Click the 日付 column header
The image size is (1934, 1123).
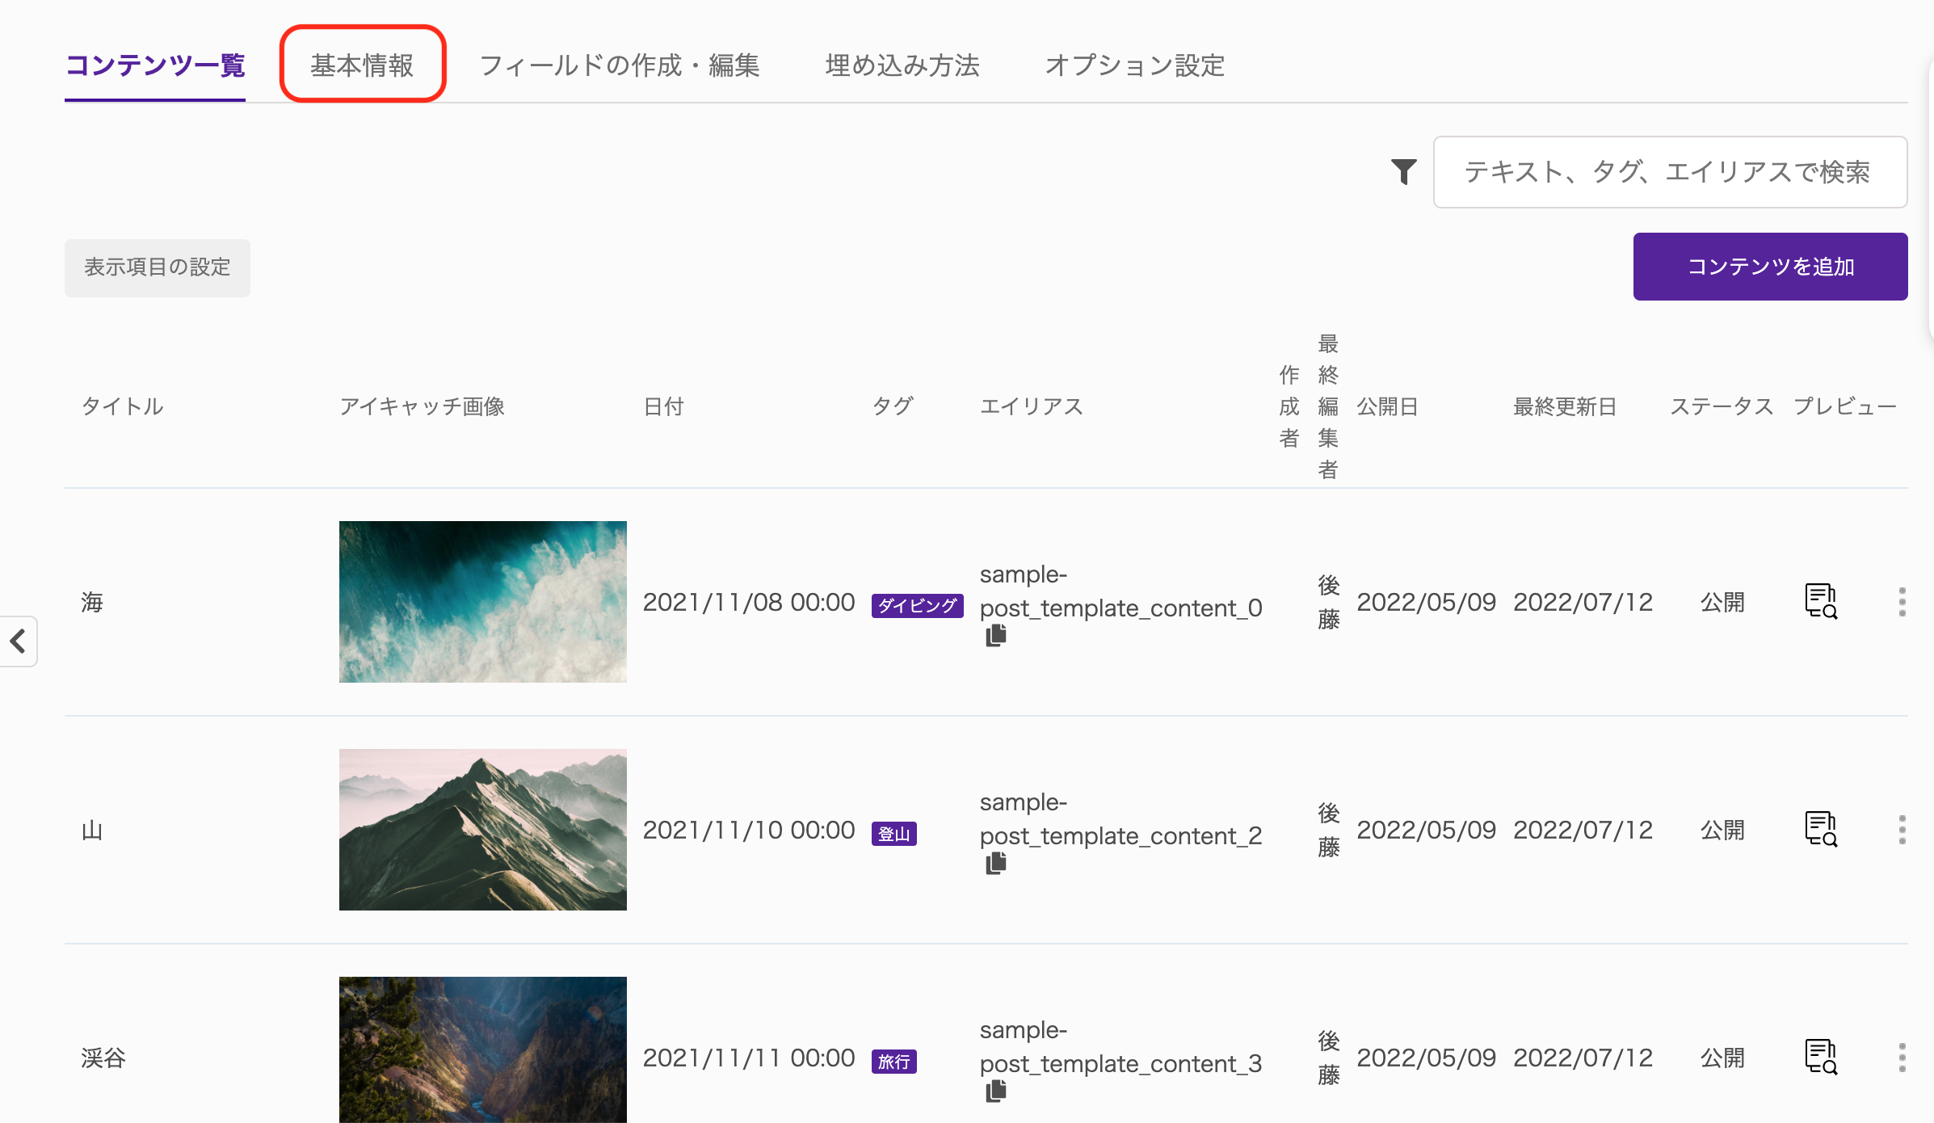tap(664, 406)
